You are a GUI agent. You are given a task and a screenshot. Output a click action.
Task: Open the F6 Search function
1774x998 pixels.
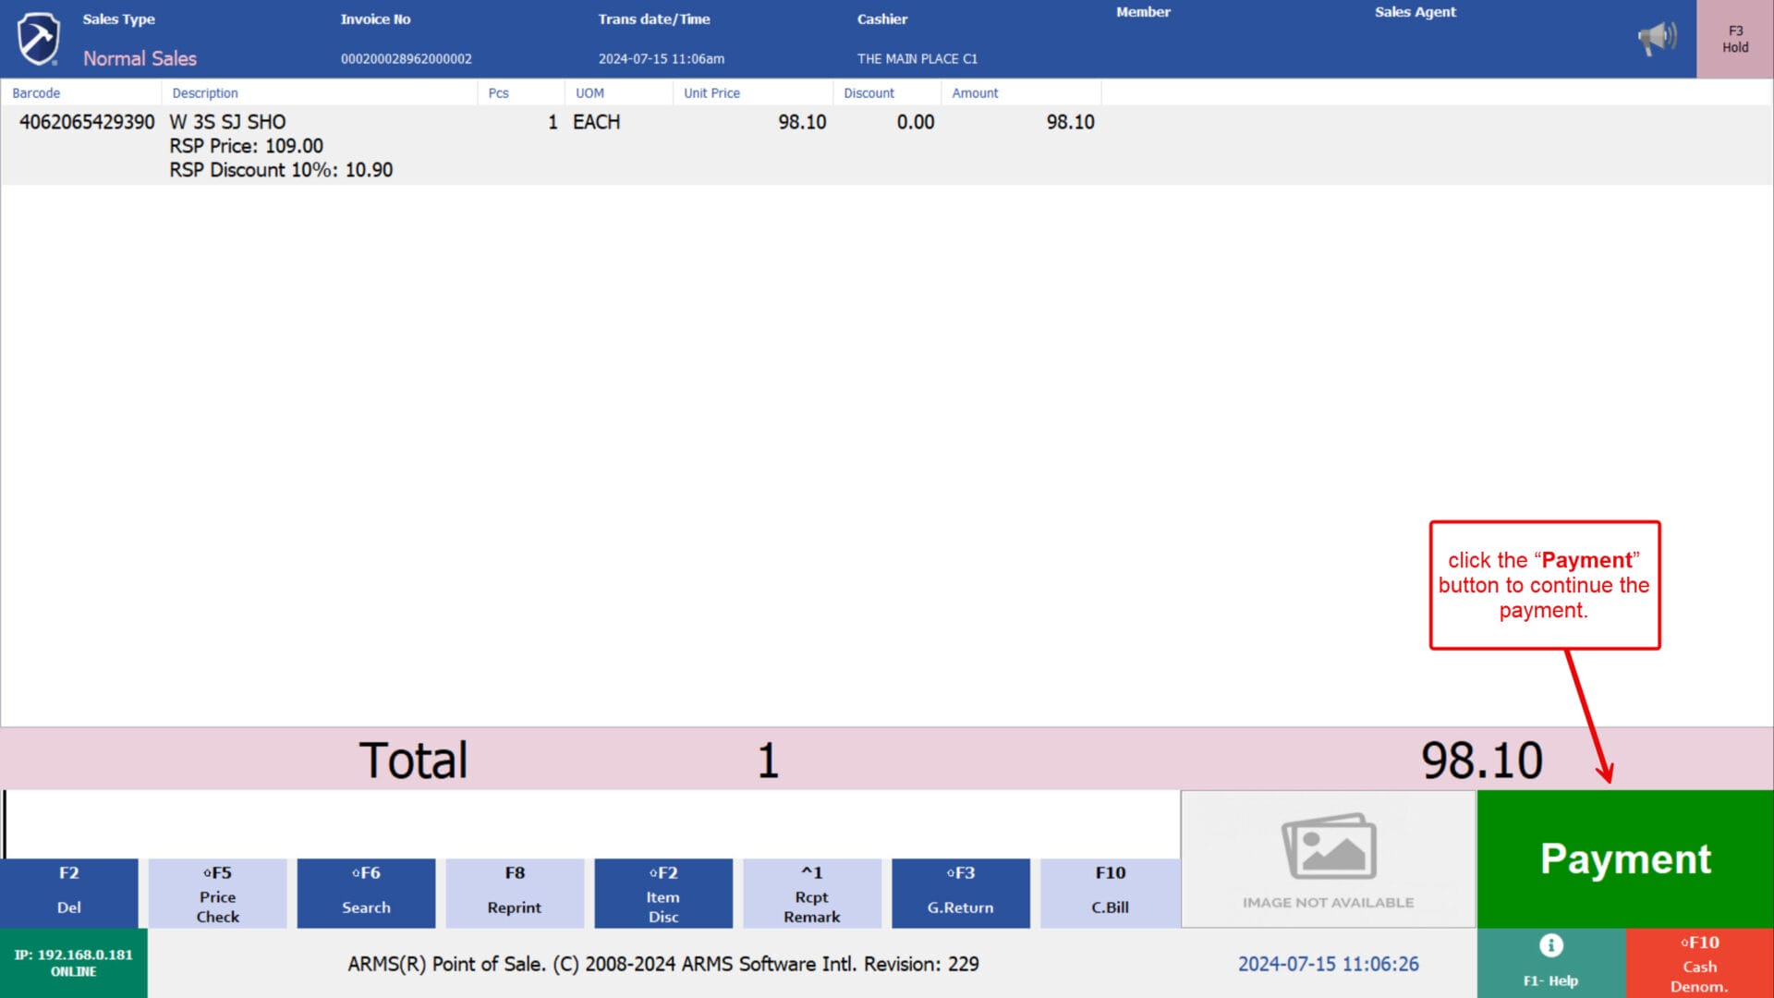pos(366,894)
